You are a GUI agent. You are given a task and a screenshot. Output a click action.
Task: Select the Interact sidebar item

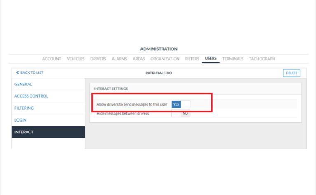pyautogui.click(x=48, y=132)
